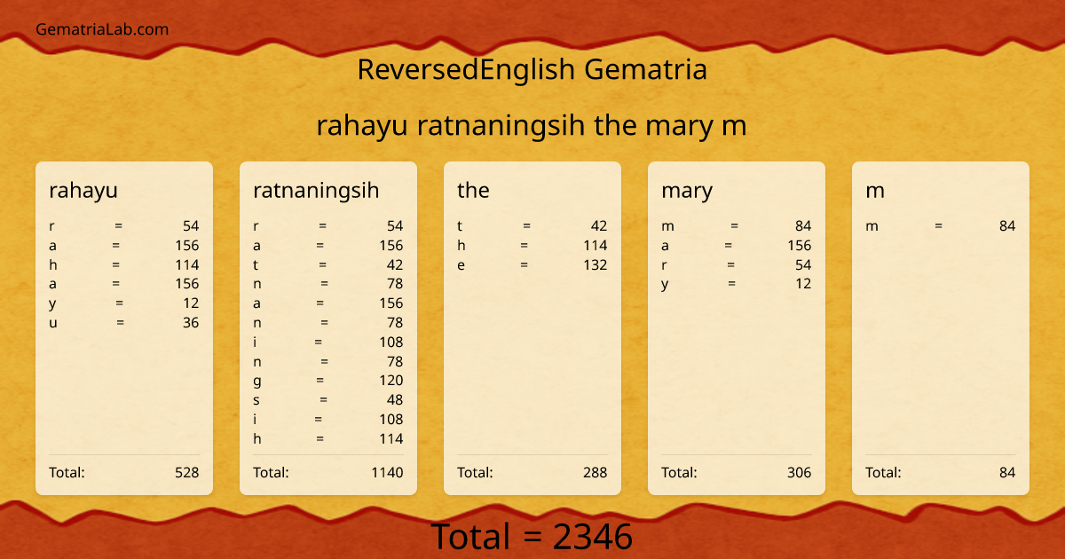Open the GematriaLab.com homepage link
The width and height of the screenshot is (1065, 559).
(x=101, y=28)
